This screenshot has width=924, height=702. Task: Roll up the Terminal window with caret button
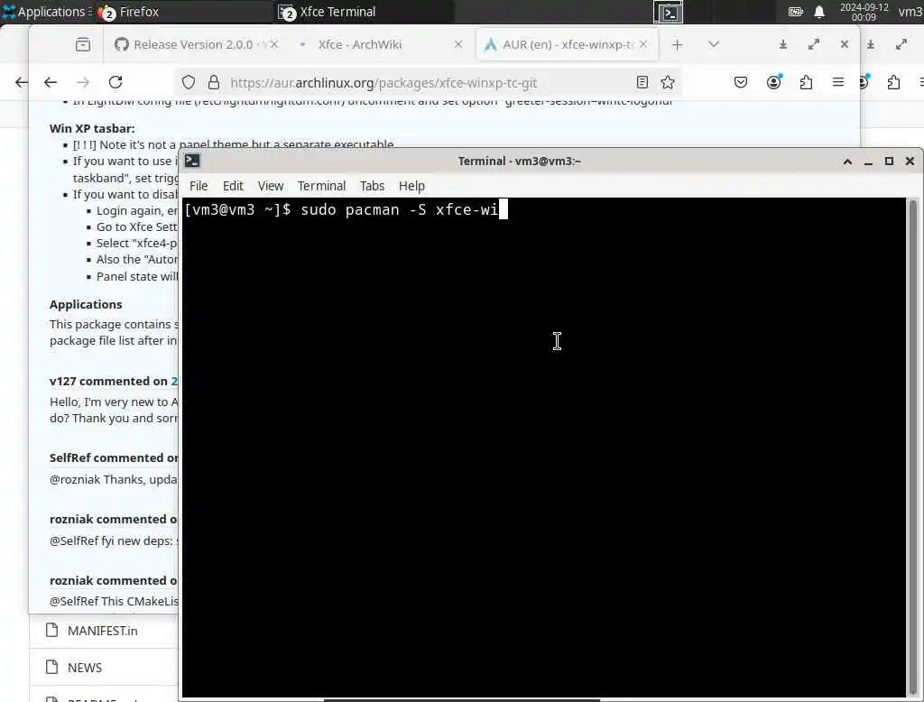click(x=847, y=162)
